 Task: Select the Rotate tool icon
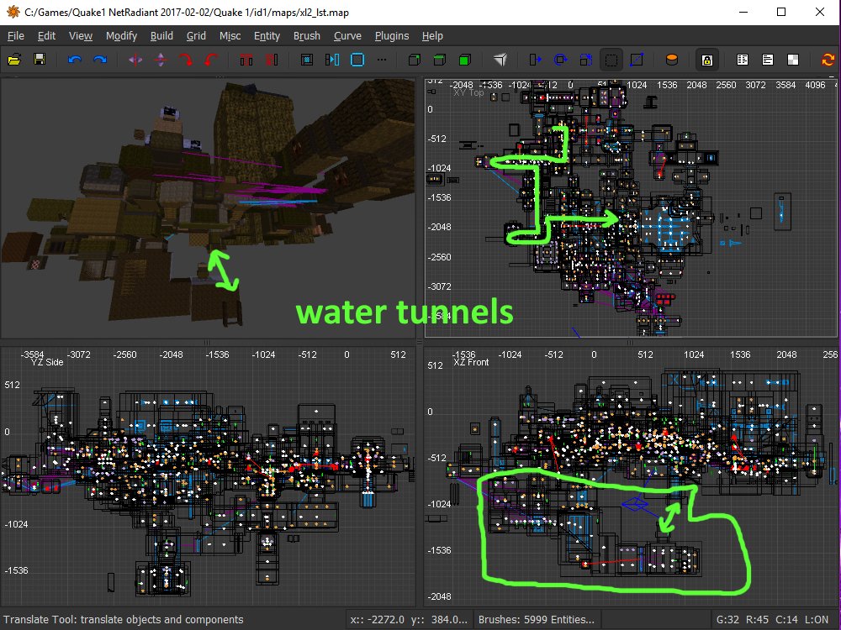point(560,60)
